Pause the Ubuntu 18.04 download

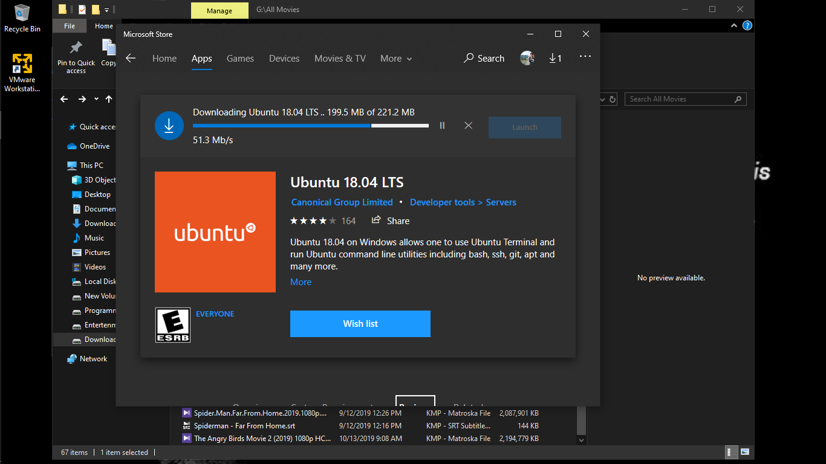click(442, 126)
